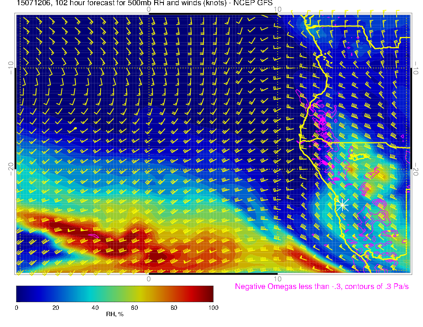Click the RH color scale bar
This screenshot has height=327, width=423.
click(x=115, y=294)
